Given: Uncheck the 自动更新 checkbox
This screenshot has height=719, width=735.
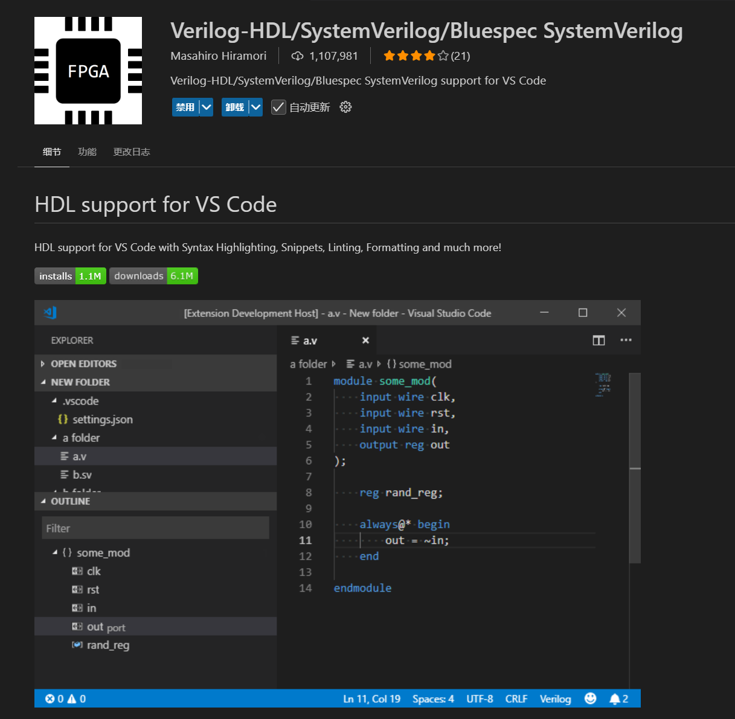Looking at the screenshot, I should 278,107.
